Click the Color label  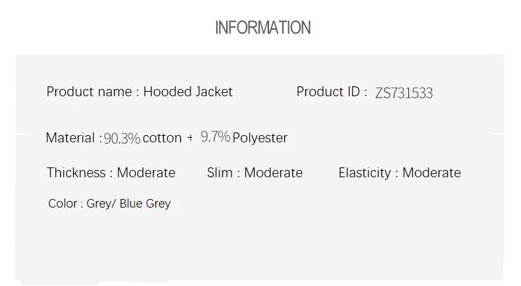click(x=63, y=203)
